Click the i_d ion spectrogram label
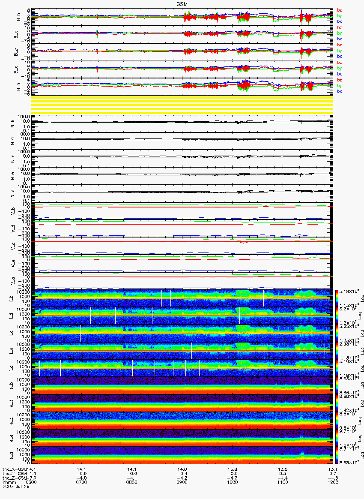The width and height of the screenshot is (364, 499). click(12, 316)
